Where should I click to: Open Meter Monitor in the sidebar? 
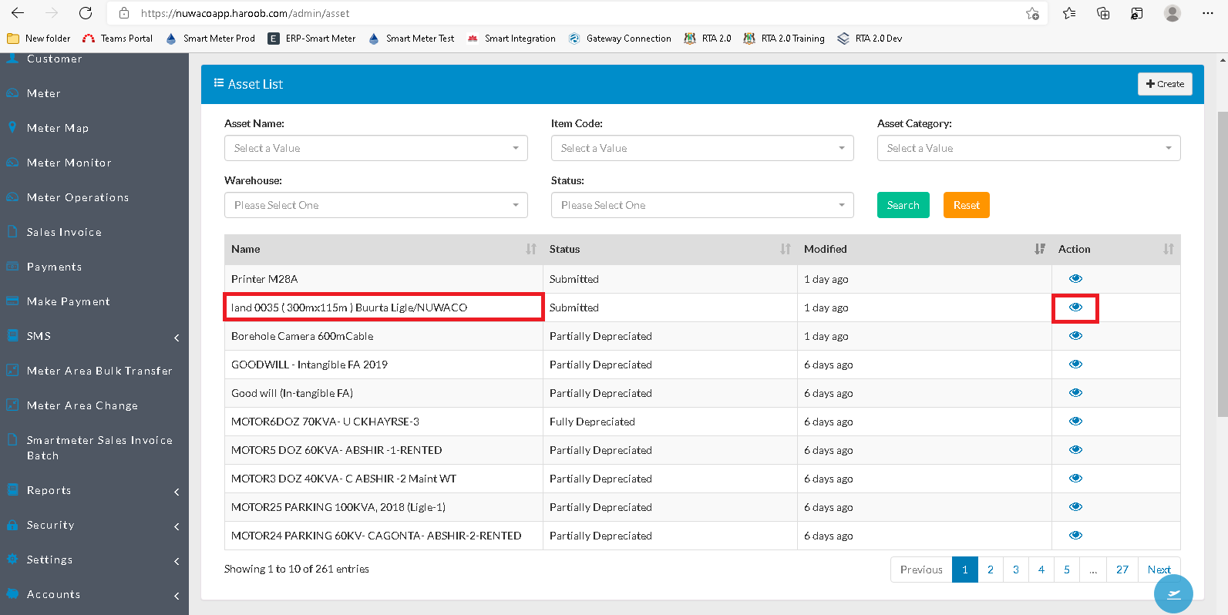[94, 163]
